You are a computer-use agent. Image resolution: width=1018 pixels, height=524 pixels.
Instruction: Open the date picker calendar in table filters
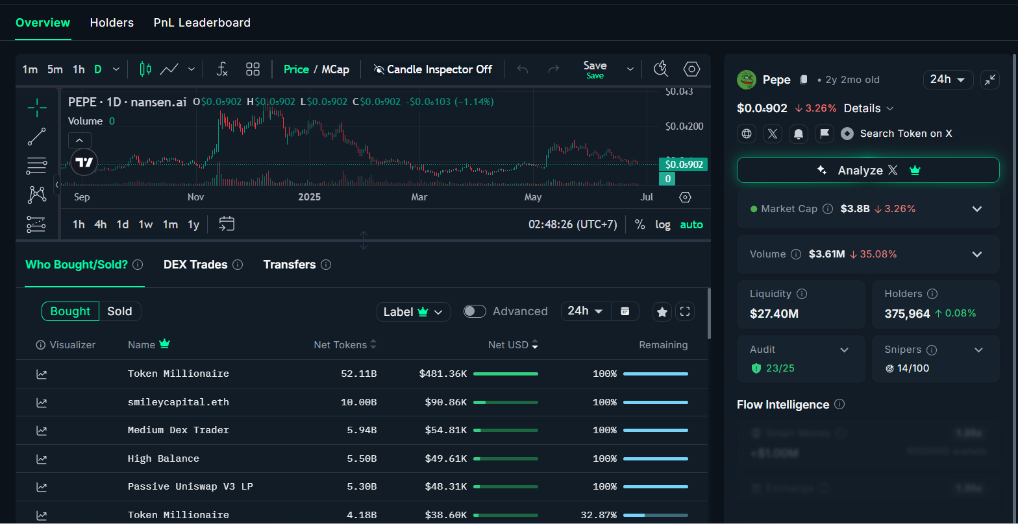(x=625, y=311)
